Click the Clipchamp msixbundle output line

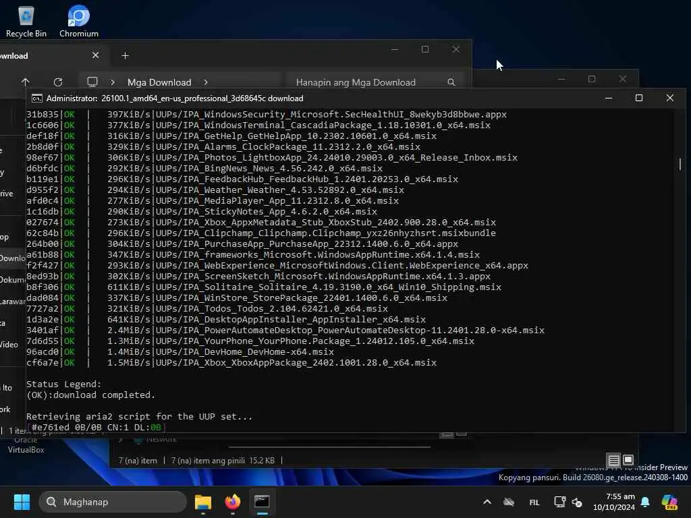[261, 233]
